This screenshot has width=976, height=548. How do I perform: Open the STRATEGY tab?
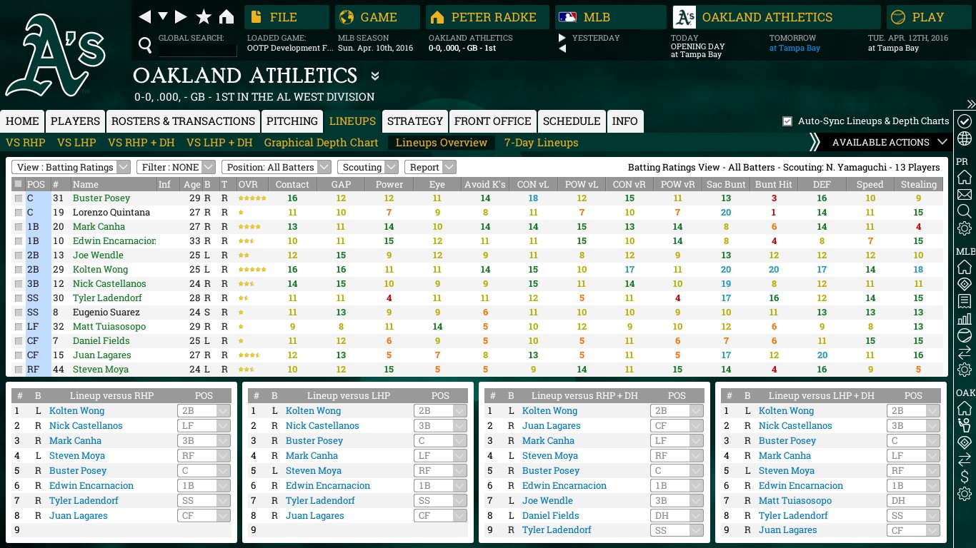tap(415, 121)
